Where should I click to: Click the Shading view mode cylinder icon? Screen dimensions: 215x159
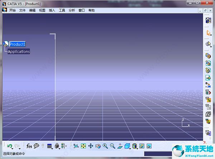tap(134, 146)
